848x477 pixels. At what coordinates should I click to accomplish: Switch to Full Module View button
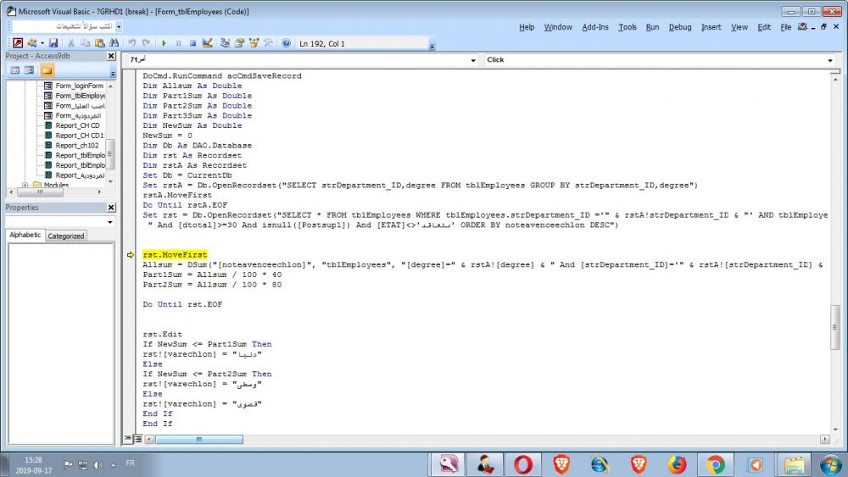pyautogui.click(x=139, y=439)
